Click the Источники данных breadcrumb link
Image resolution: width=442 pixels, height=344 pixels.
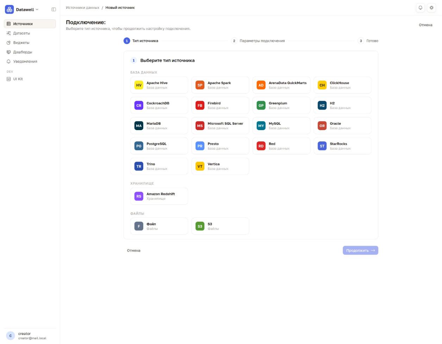point(83,8)
